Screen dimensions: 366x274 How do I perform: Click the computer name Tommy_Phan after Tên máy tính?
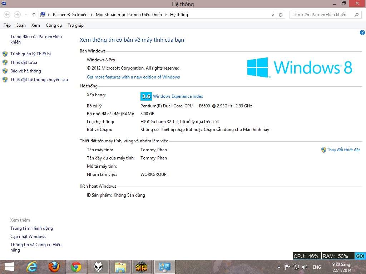(154, 150)
